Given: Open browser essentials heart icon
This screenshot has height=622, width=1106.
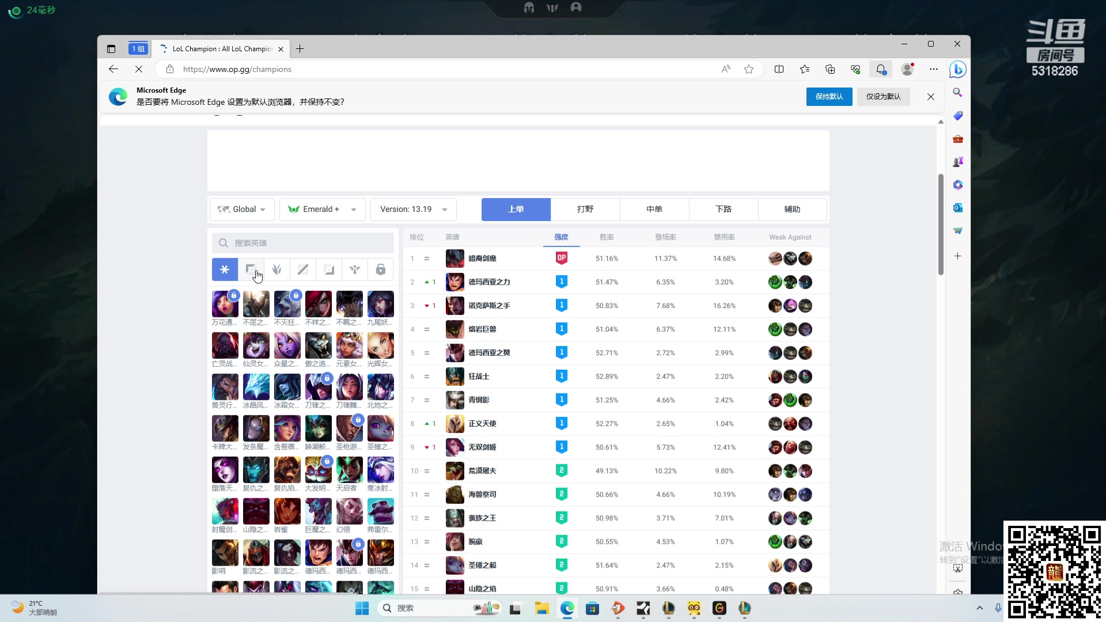Looking at the screenshot, I should pos(855,69).
